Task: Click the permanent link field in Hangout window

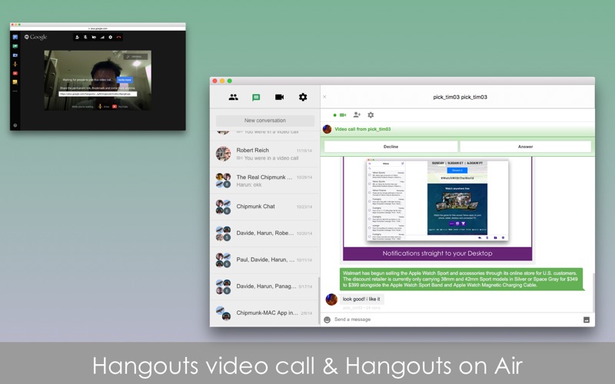Action: (x=98, y=94)
